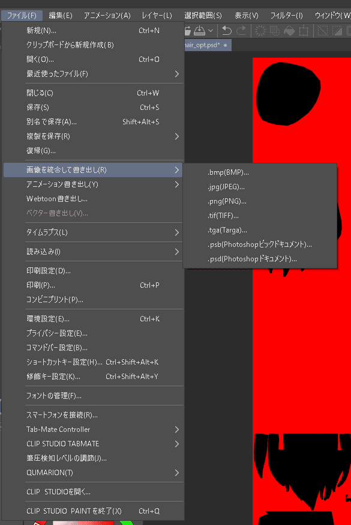Choose 別名で保存(A)... menu entry
The image size is (351, 525).
[93, 121]
